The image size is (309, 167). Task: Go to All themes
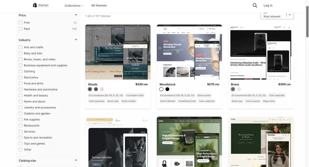99,5
